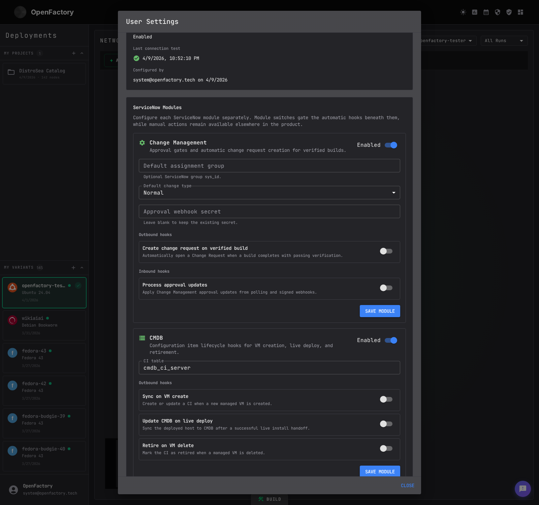Click SAVE MODULE for Change Management
This screenshot has width=539, height=505.
380,311
